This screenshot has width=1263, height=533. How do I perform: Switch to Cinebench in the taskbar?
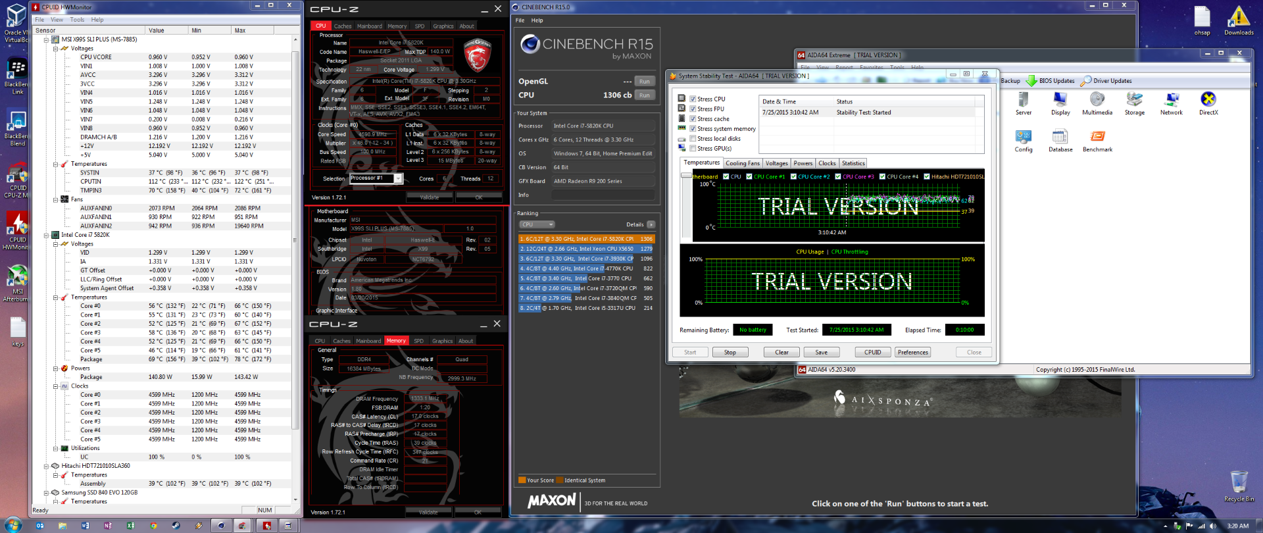221,526
